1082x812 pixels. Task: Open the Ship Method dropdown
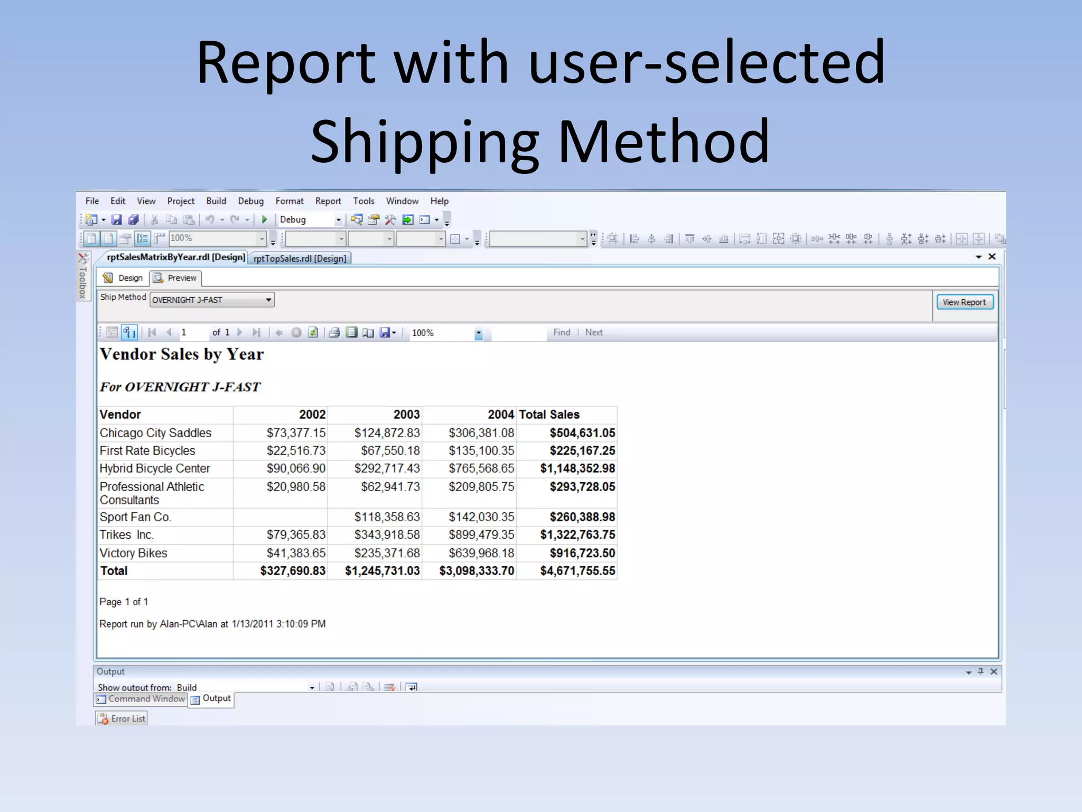(x=212, y=300)
